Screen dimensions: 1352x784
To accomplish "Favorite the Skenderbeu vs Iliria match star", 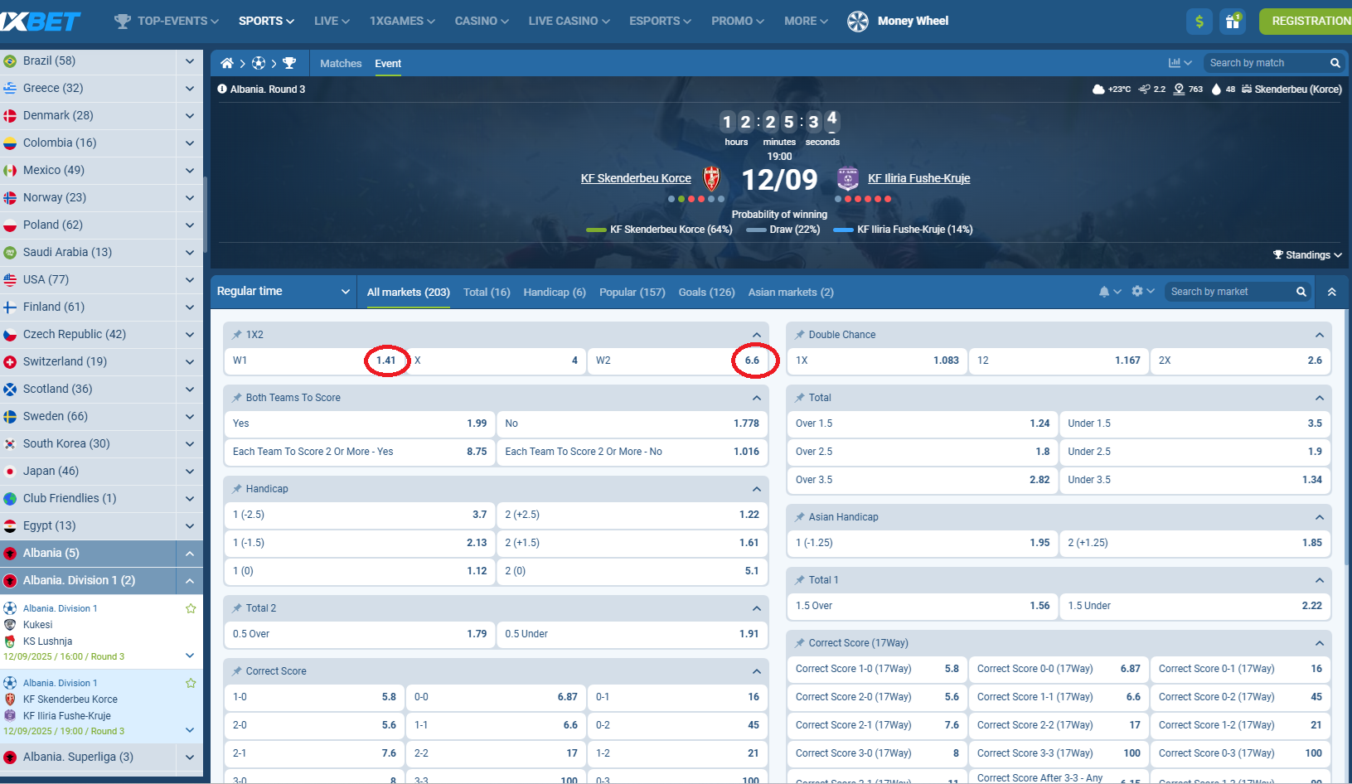I will tap(191, 683).
